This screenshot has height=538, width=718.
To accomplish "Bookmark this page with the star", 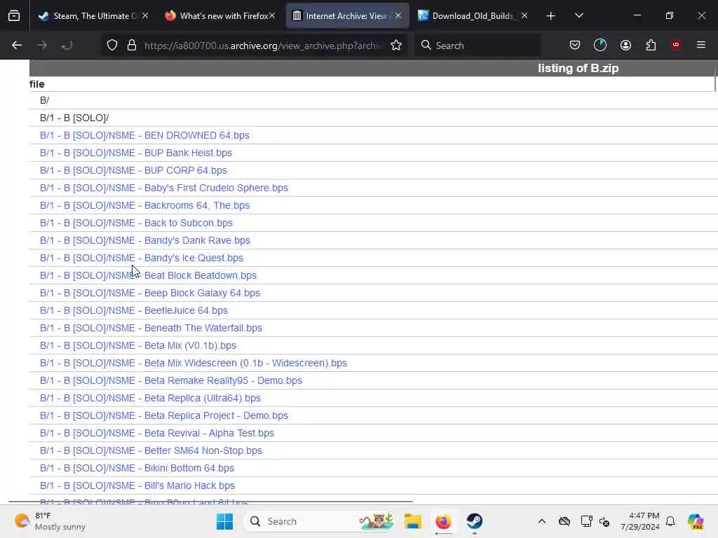I will 396,46.
